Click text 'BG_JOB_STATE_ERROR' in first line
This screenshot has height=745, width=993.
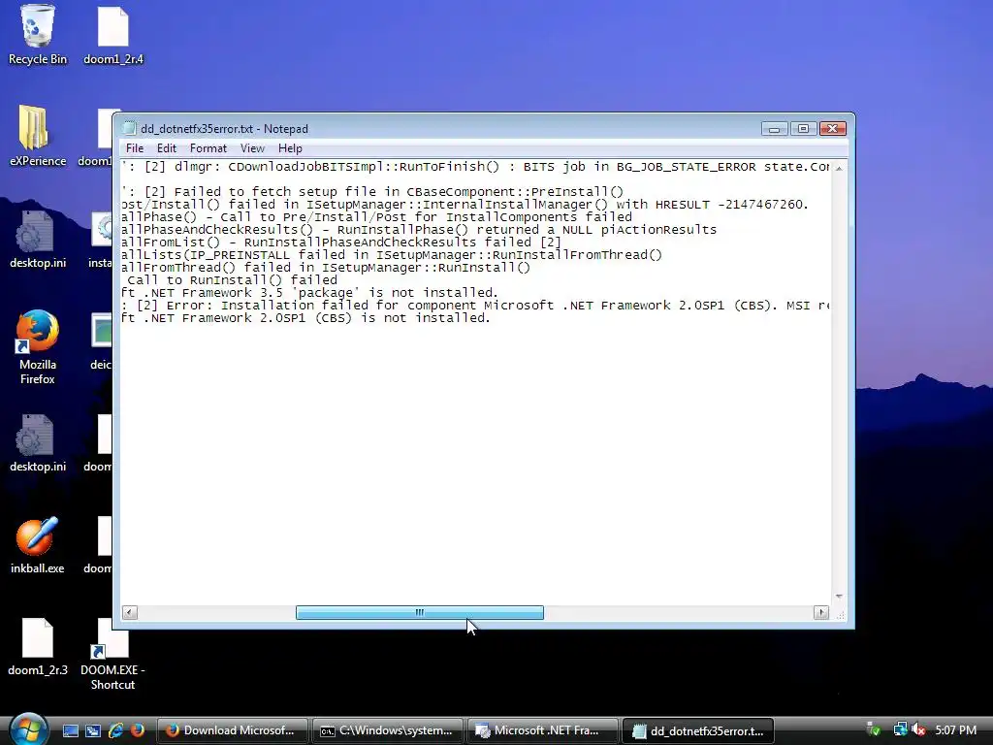686,167
